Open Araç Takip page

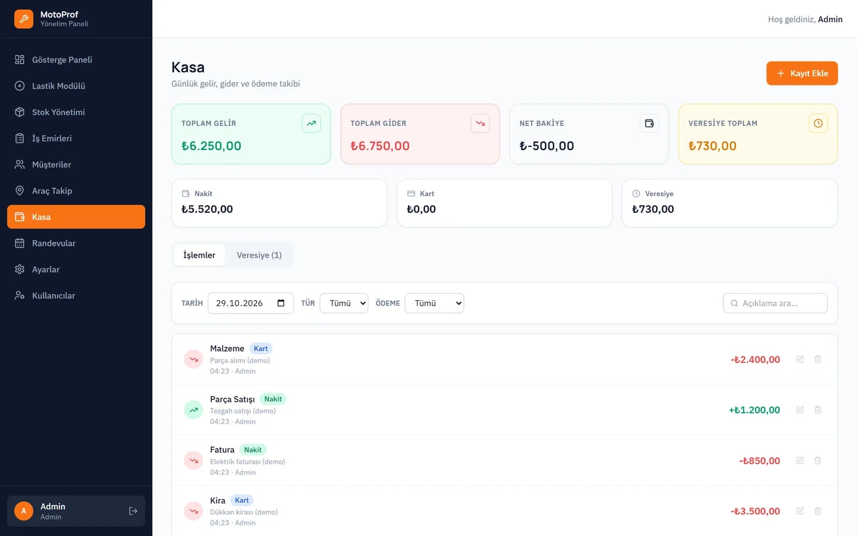pyautogui.click(x=76, y=191)
